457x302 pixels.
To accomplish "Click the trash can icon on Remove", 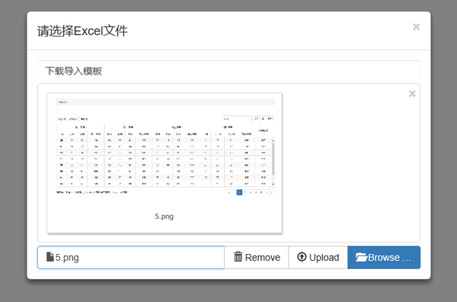I will click(238, 256).
